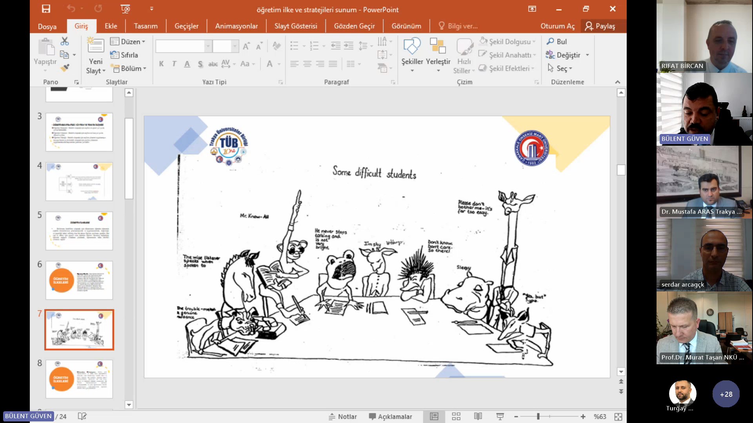Image resolution: width=753 pixels, height=423 pixels.
Task: Open the line spacing icon
Action: pyautogui.click(x=363, y=46)
